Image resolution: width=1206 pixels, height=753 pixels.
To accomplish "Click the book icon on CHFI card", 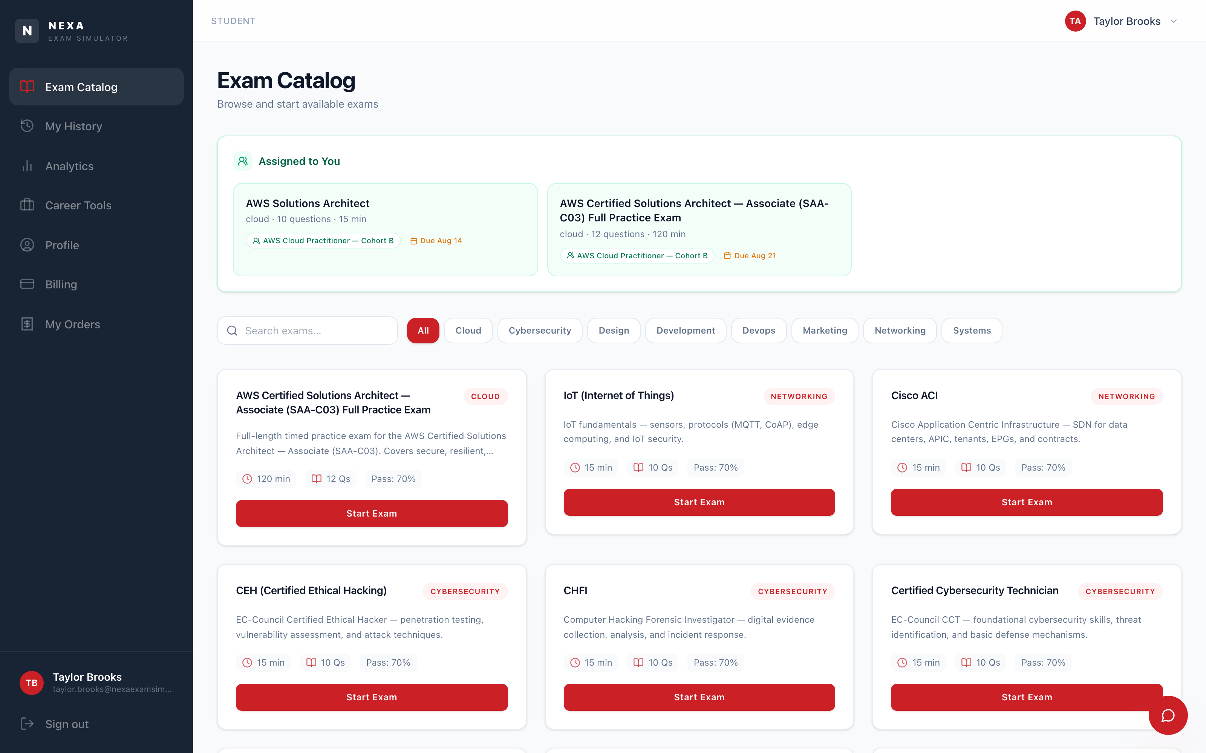I will tap(638, 662).
